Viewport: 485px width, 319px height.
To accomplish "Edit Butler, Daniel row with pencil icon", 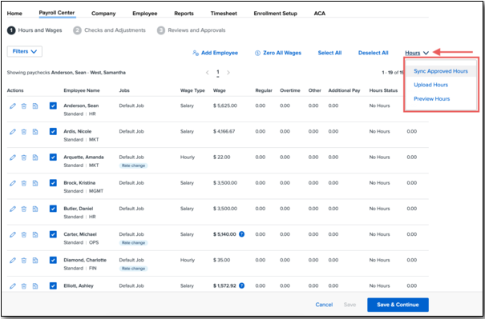I will 12,209.
